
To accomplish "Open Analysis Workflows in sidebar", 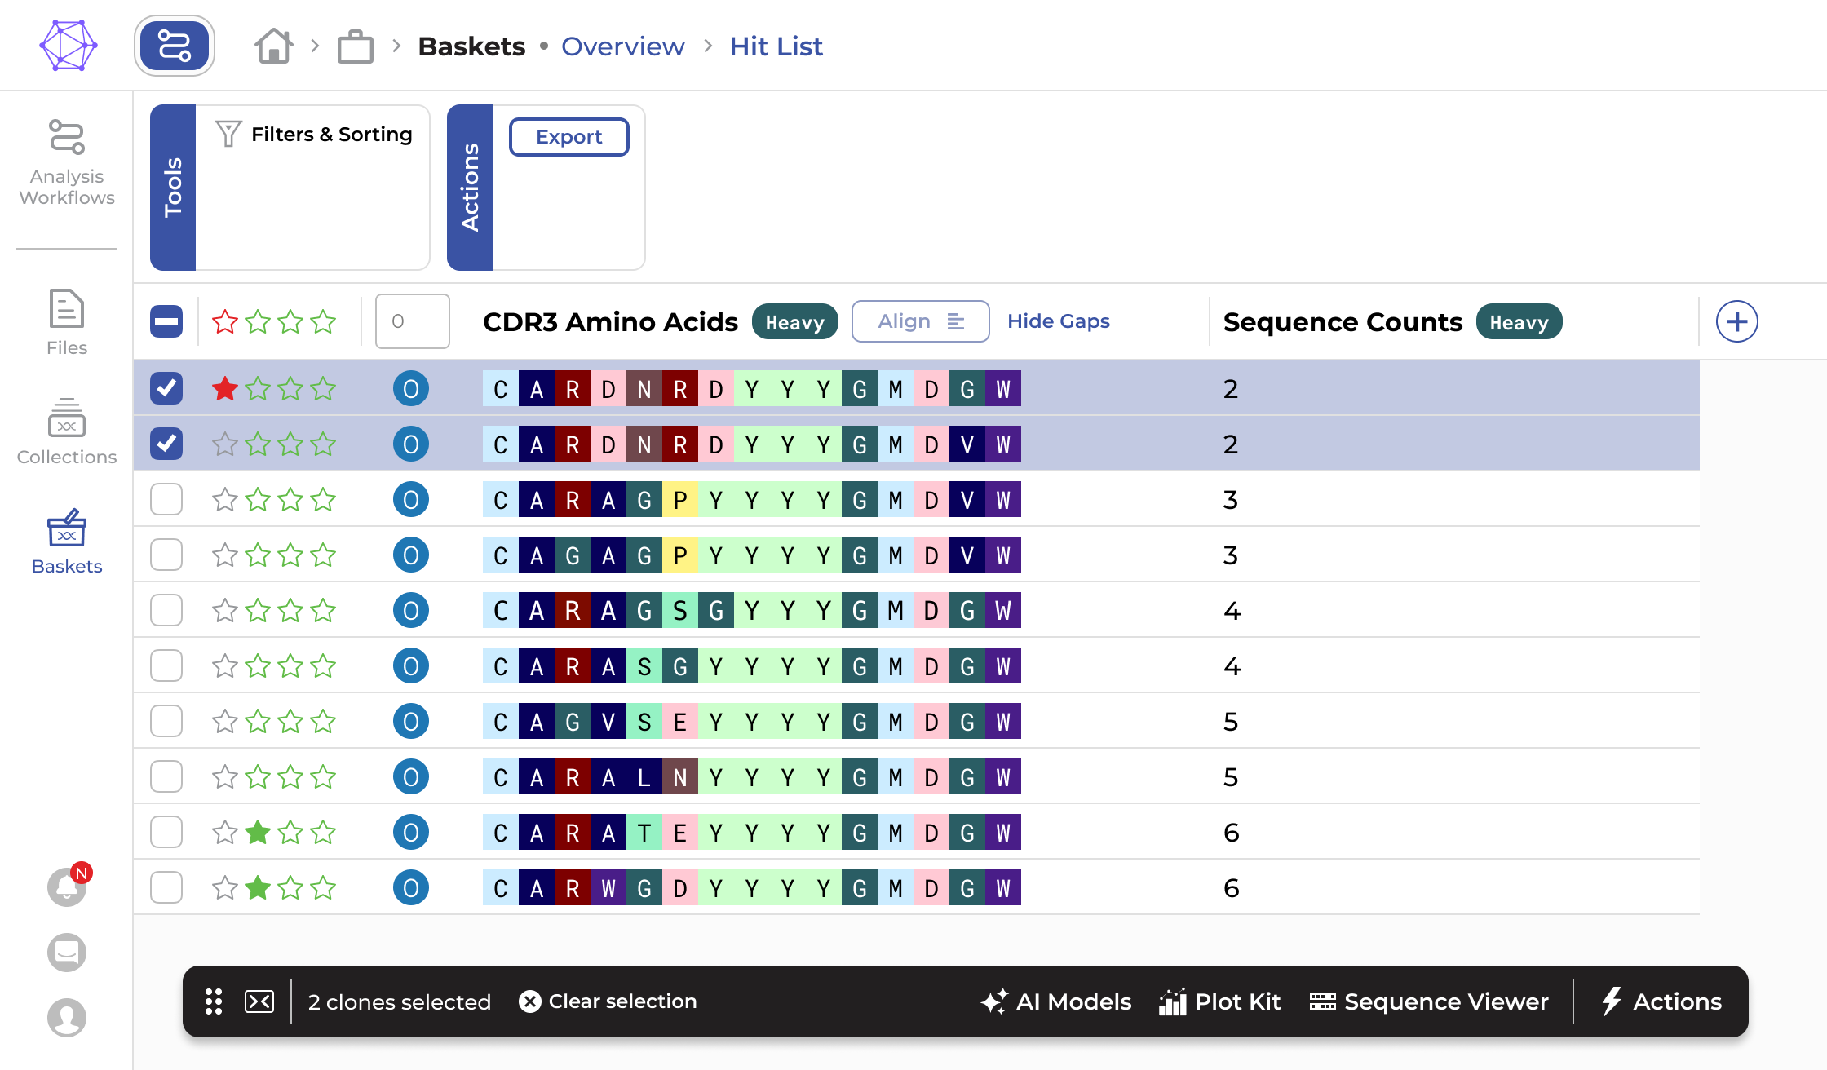I will click(x=67, y=163).
